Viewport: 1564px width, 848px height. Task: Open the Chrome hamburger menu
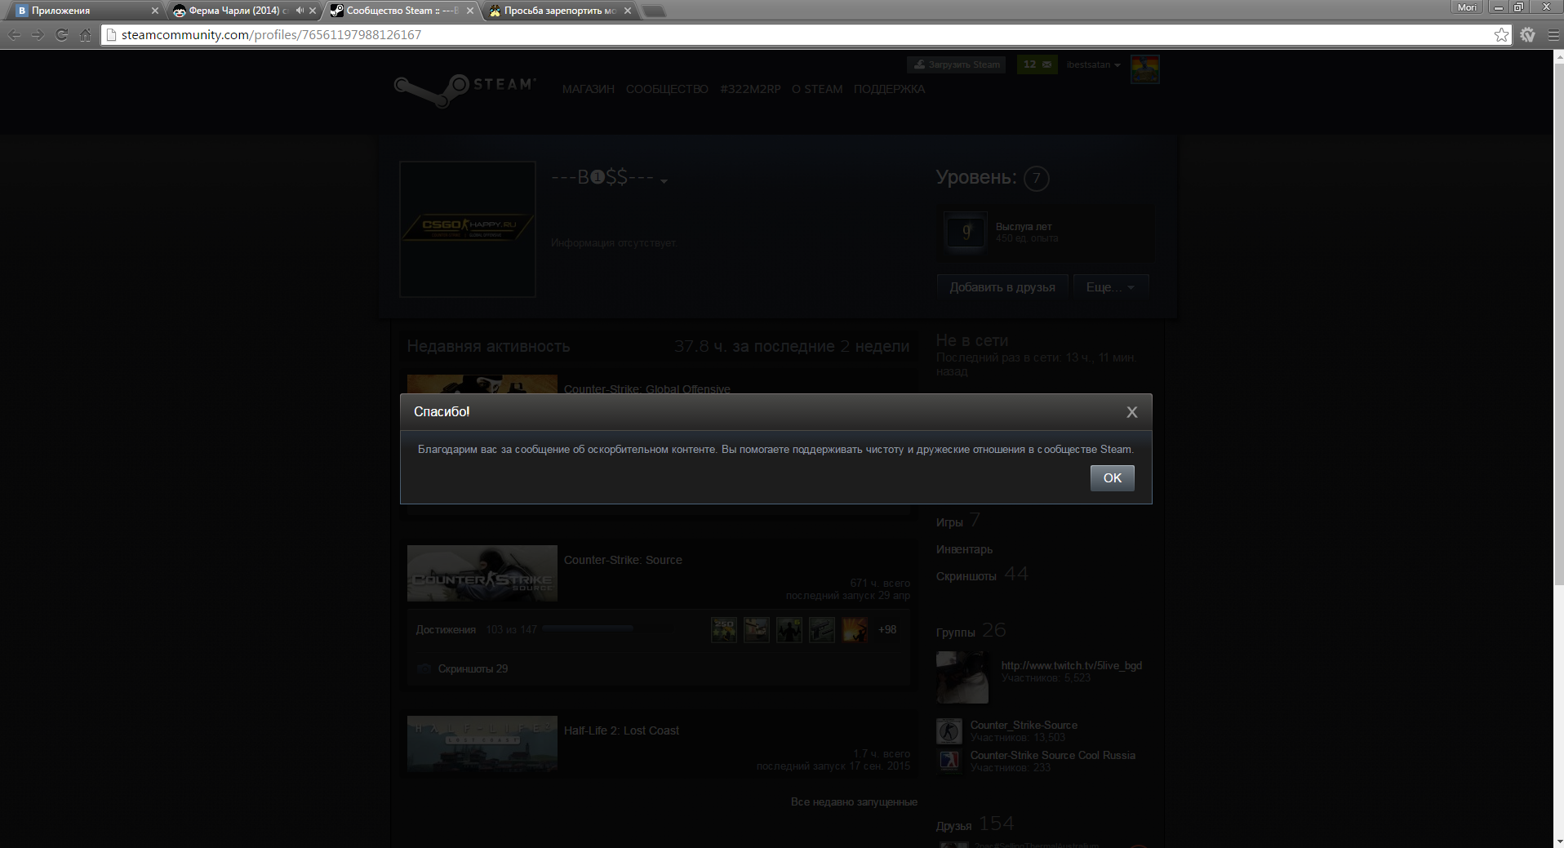[1553, 35]
